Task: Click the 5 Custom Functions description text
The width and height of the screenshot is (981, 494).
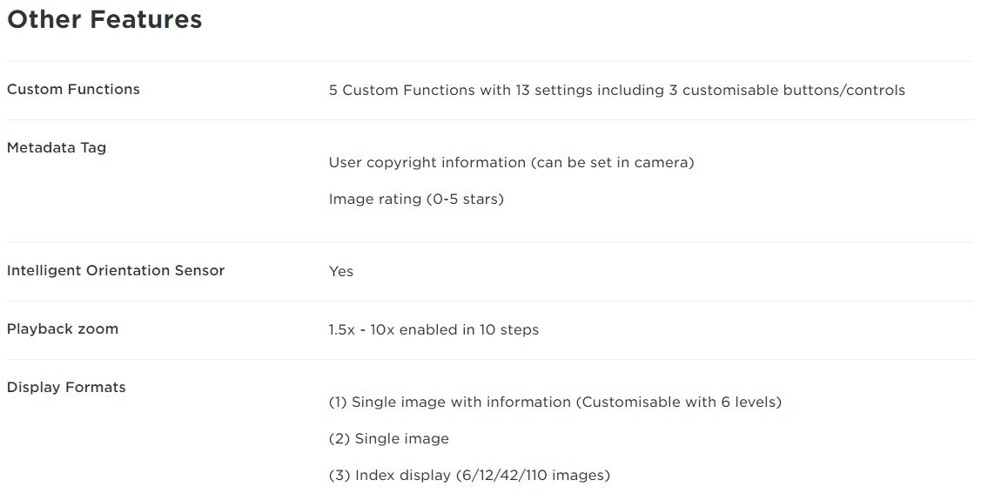Action: click(x=617, y=90)
